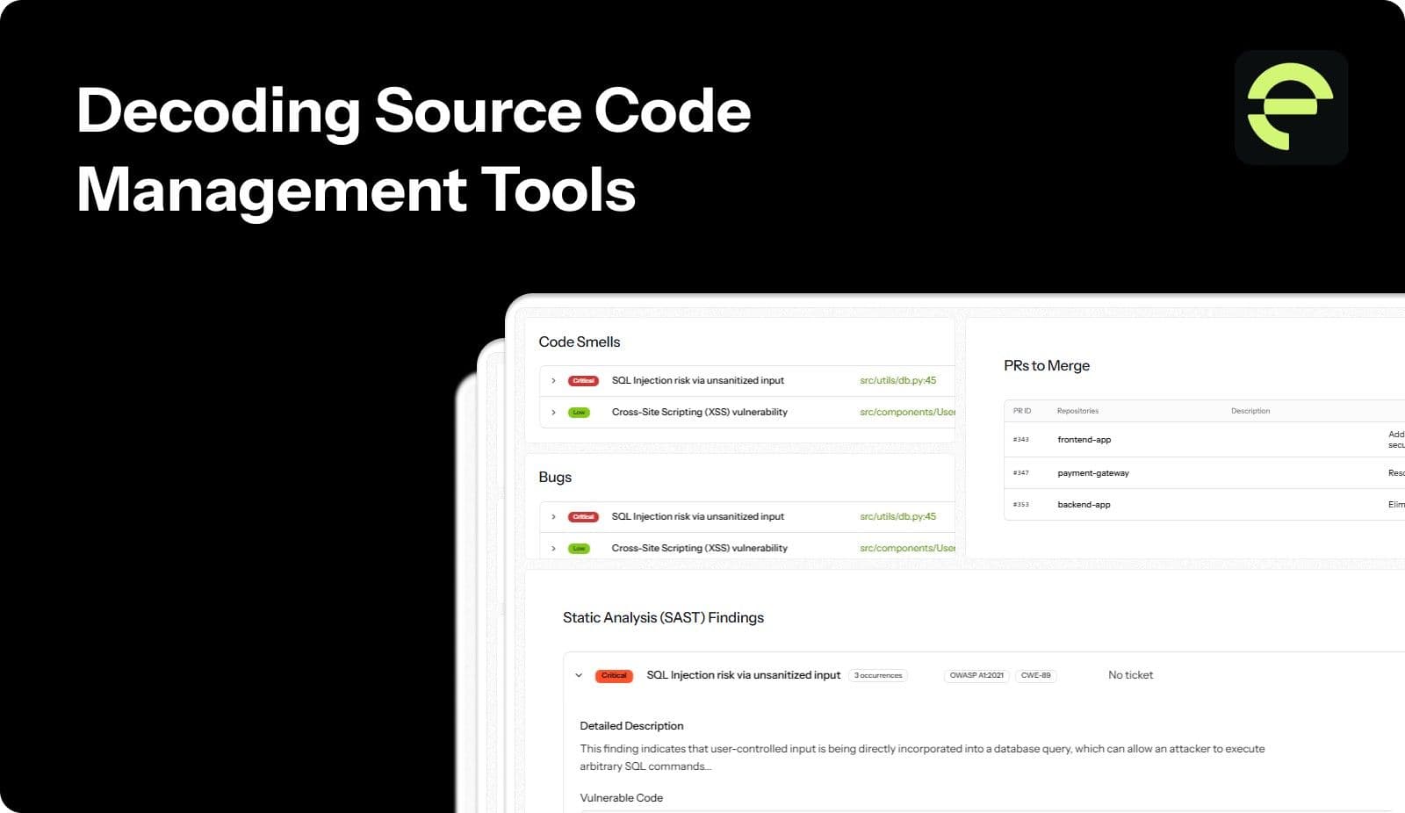Select the frontend-app PR row
Viewport: 1405px width, 813px height.
[x=1204, y=440]
